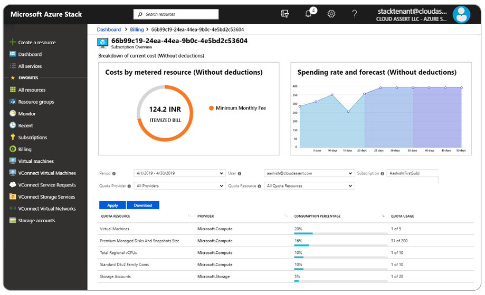Expand the Quota Provider dropdown

pos(179,186)
